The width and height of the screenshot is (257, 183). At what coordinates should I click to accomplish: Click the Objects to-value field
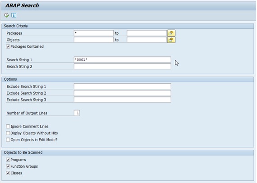[x=147, y=40]
